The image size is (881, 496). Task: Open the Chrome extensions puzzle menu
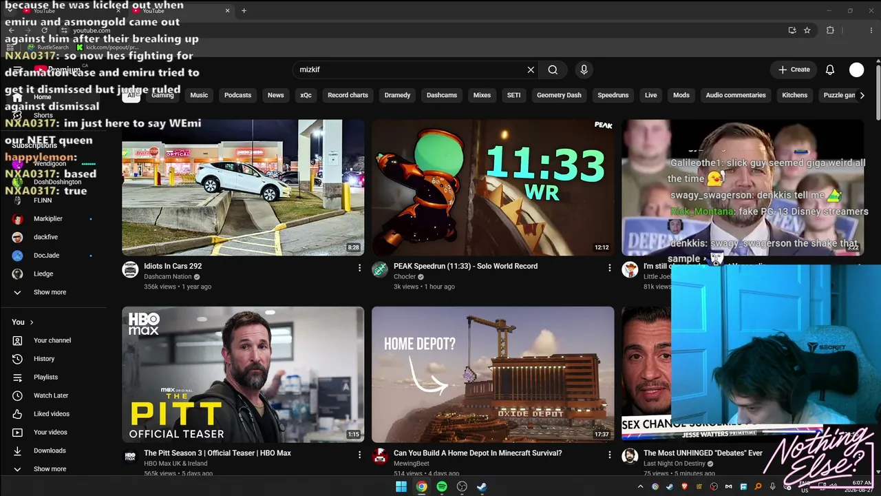830,30
